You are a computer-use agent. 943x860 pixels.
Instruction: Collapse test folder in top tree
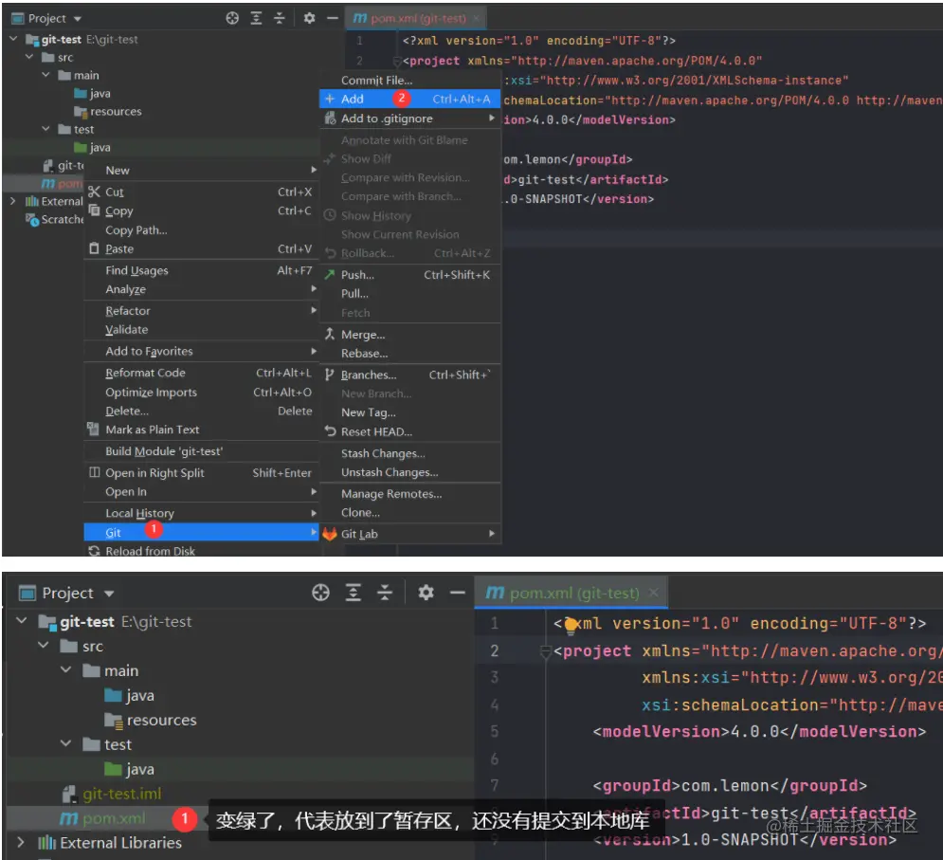click(x=45, y=129)
